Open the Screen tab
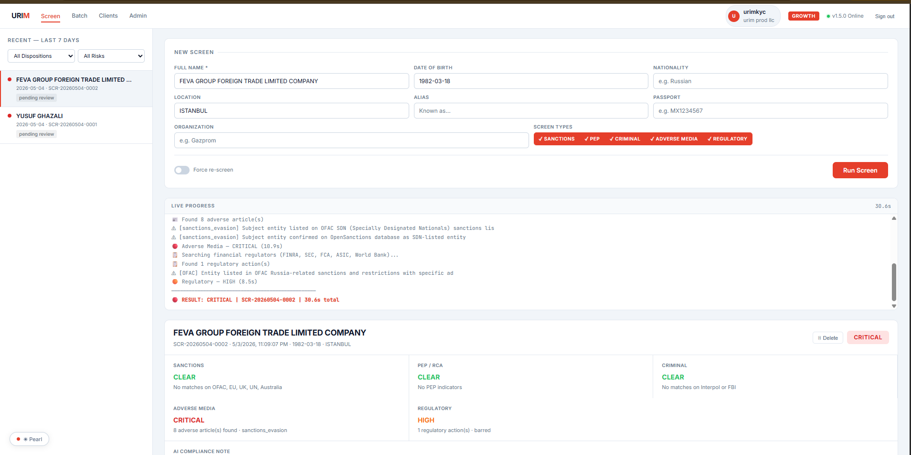The width and height of the screenshot is (911, 455). tap(51, 16)
